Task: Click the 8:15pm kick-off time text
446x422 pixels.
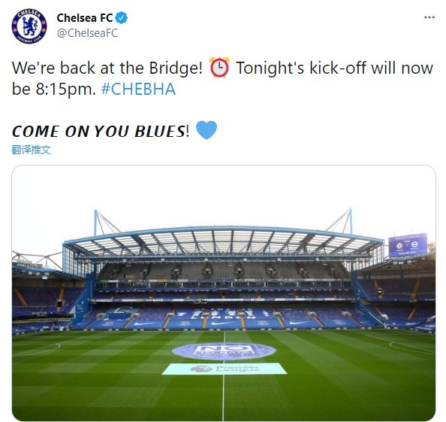Action: pyautogui.click(x=66, y=89)
